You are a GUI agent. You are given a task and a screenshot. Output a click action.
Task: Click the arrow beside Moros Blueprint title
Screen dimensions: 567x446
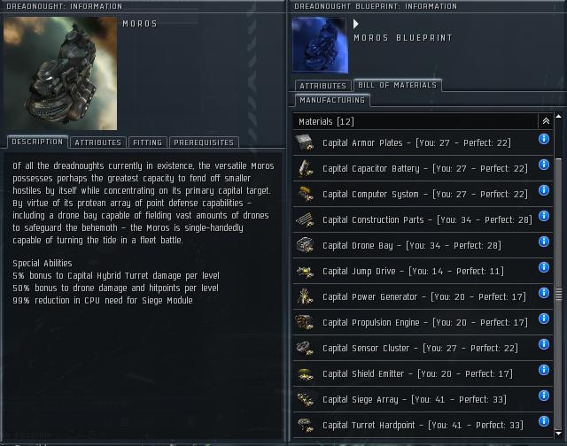click(356, 24)
